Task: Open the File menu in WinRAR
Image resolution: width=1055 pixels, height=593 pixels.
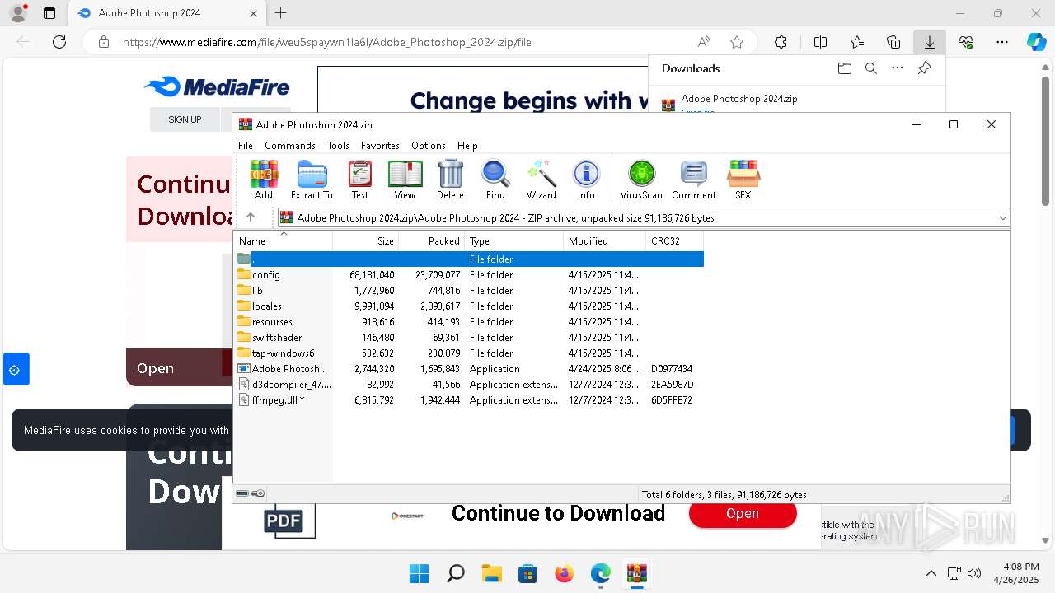Action: [246, 145]
